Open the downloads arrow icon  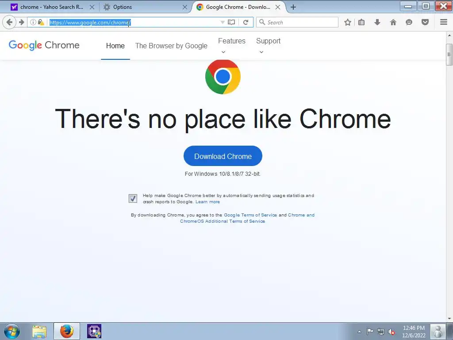[x=377, y=22]
